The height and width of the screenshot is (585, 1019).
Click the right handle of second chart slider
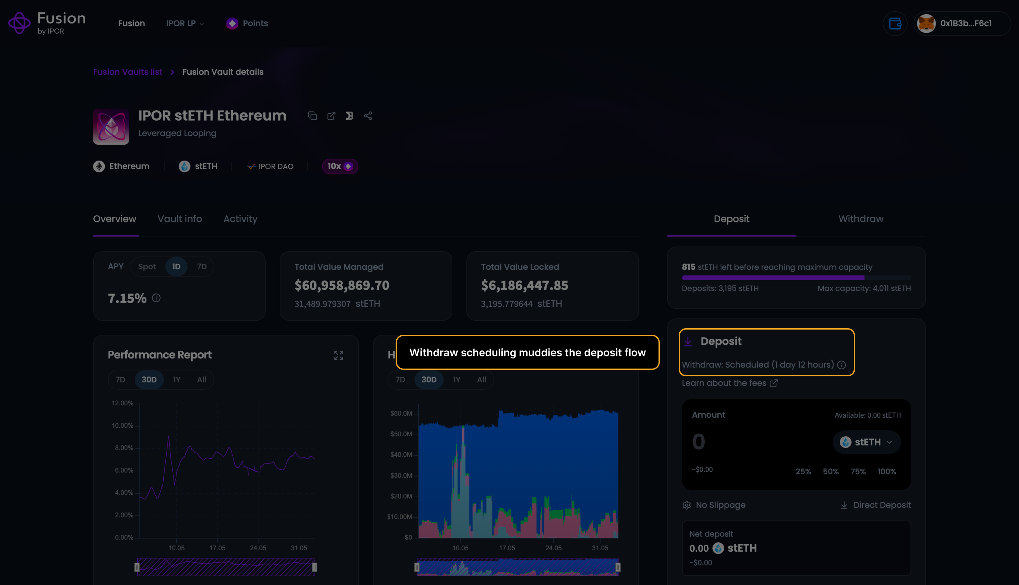pyautogui.click(x=618, y=567)
